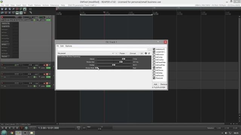Click the Window Size slider handle
241x135 pixels.
121,62
